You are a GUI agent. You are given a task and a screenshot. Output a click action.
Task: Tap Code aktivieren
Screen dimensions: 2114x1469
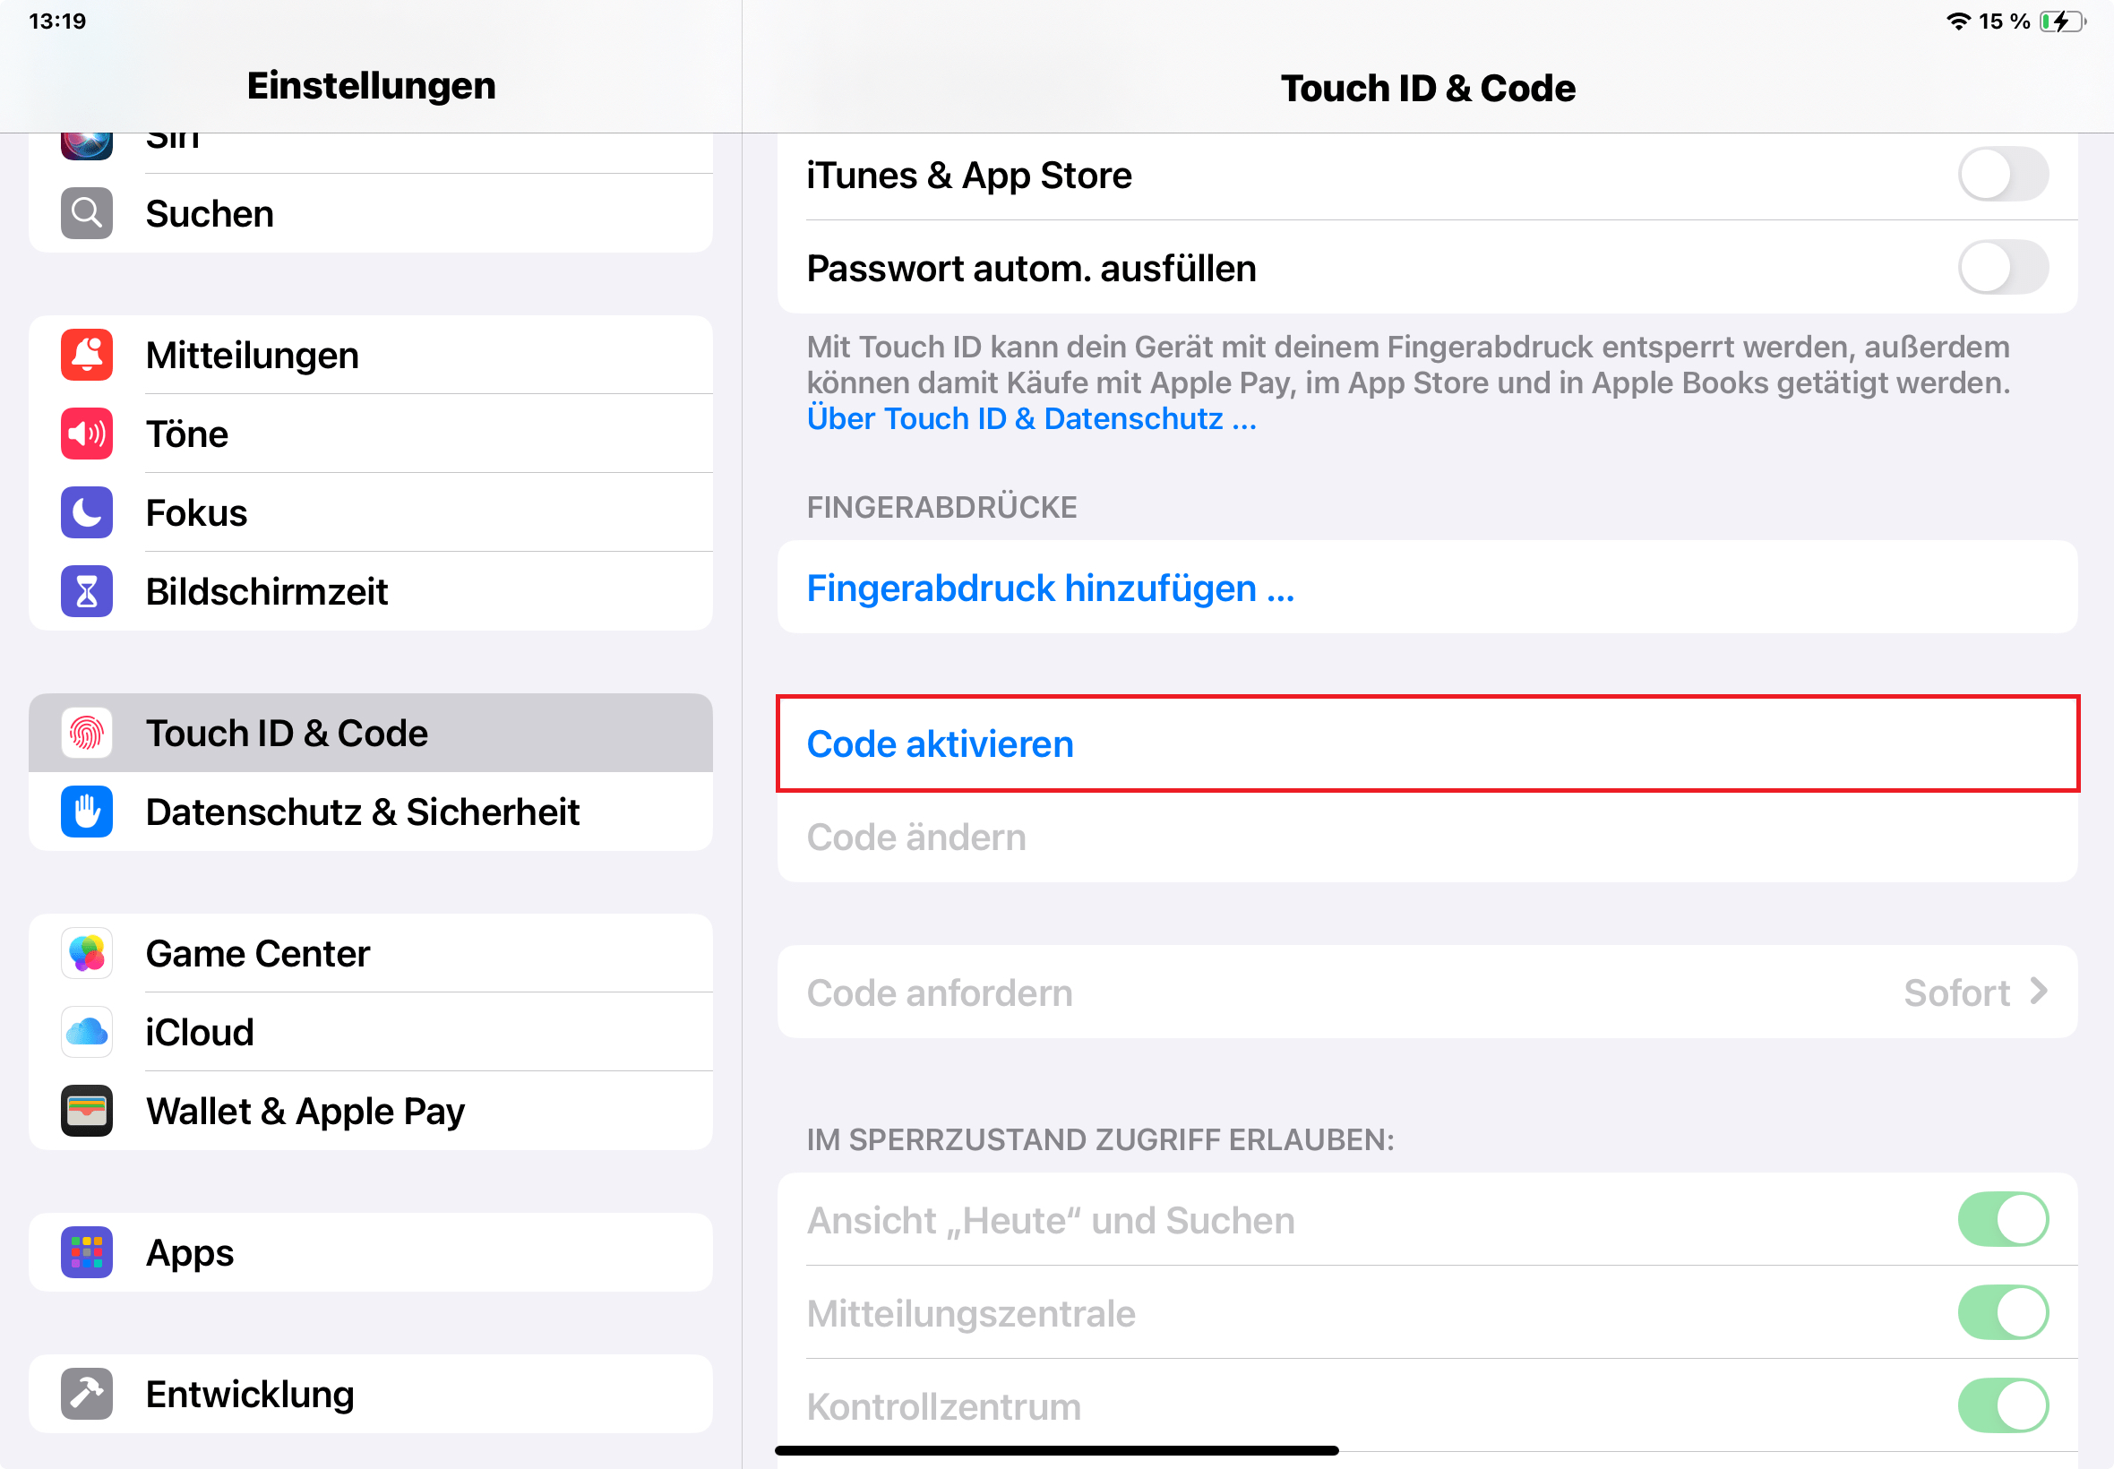pyautogui.click(x=940, y=743)
